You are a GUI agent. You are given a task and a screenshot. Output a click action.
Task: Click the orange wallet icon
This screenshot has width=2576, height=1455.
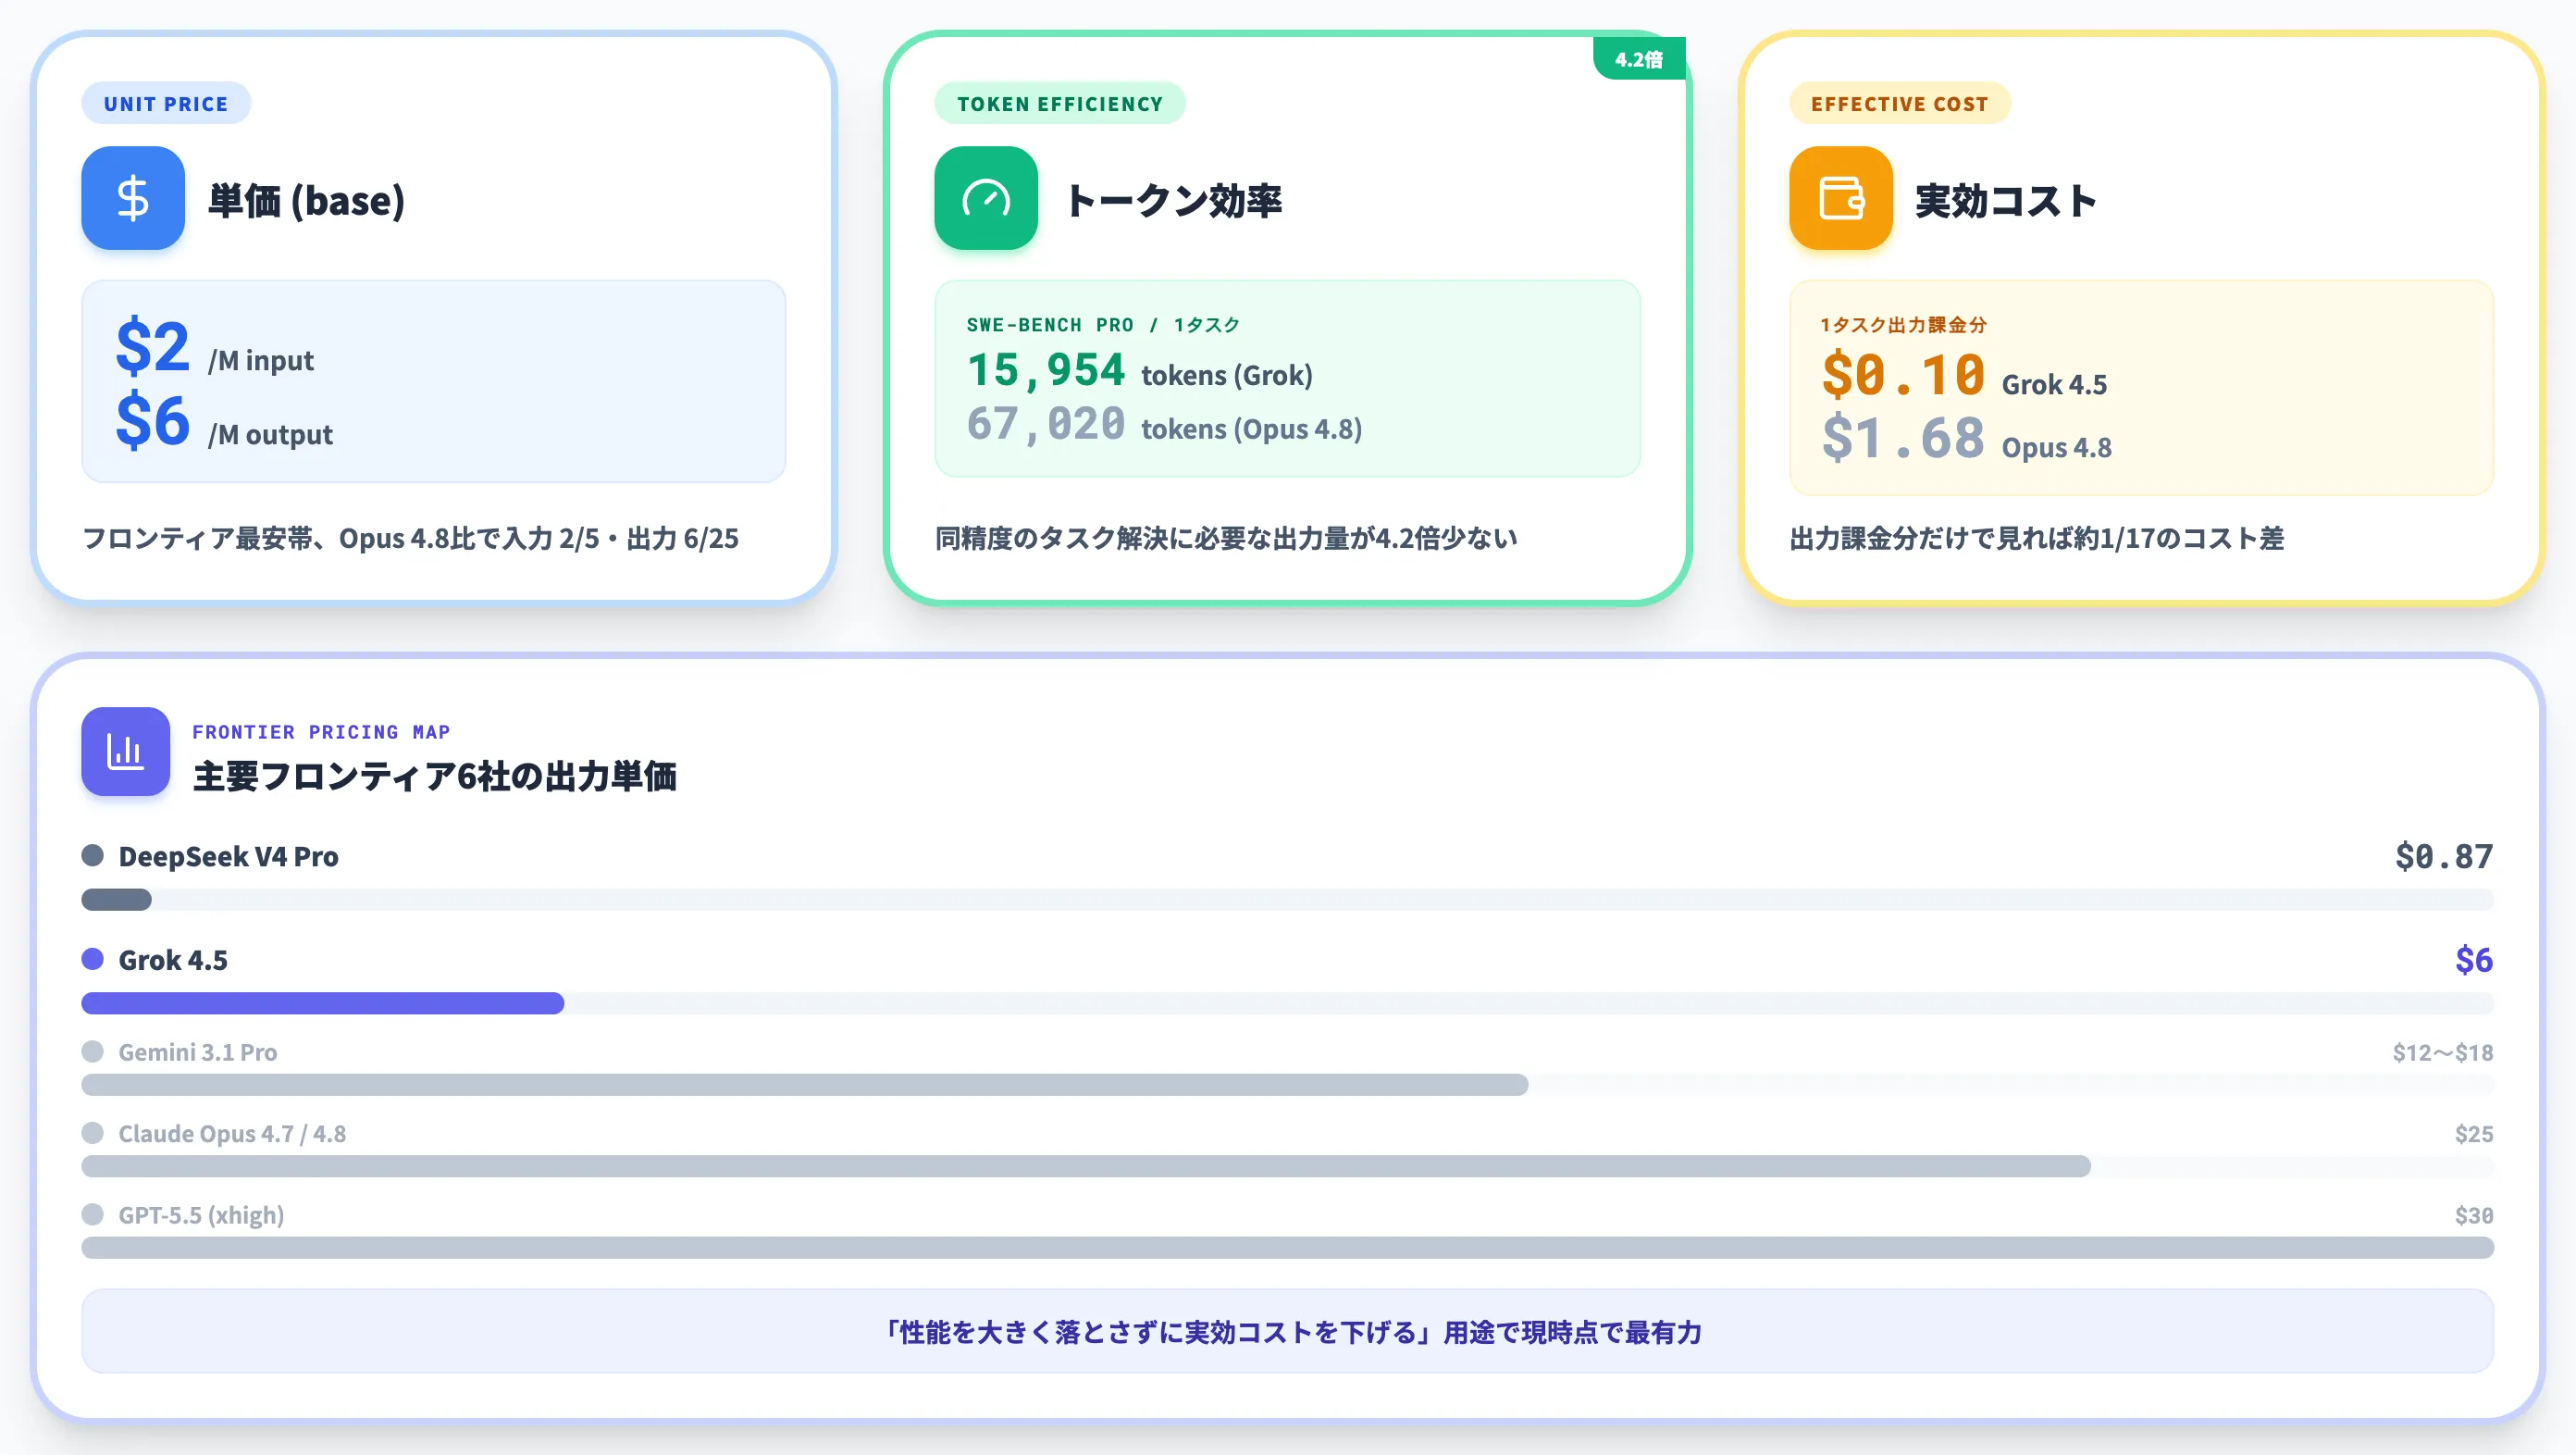tap(1841, 198)
